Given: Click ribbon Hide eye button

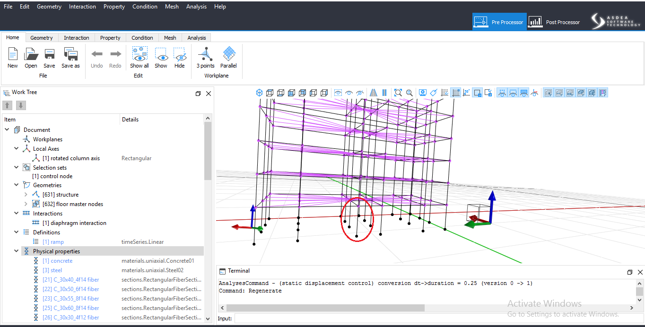Looking at the screenshot, I should click(x=179, y=58).
